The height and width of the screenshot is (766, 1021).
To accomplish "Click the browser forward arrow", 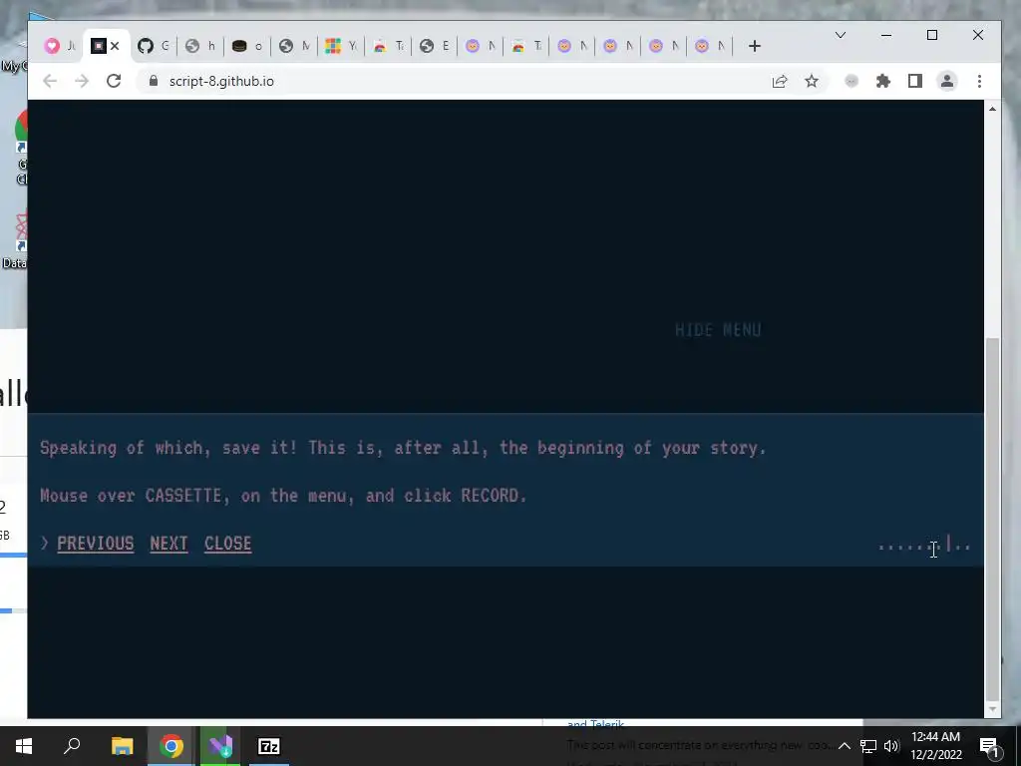I will tap(82, 81).
